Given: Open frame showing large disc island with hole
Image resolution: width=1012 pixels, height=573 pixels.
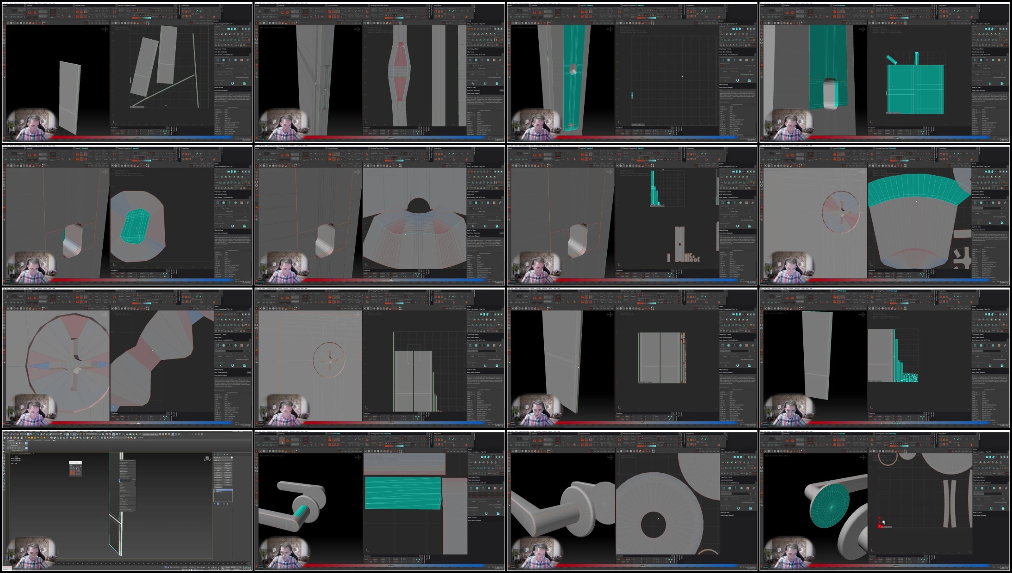Looking at the screenshot, I should pyautogui.click(x=632, y=500).
